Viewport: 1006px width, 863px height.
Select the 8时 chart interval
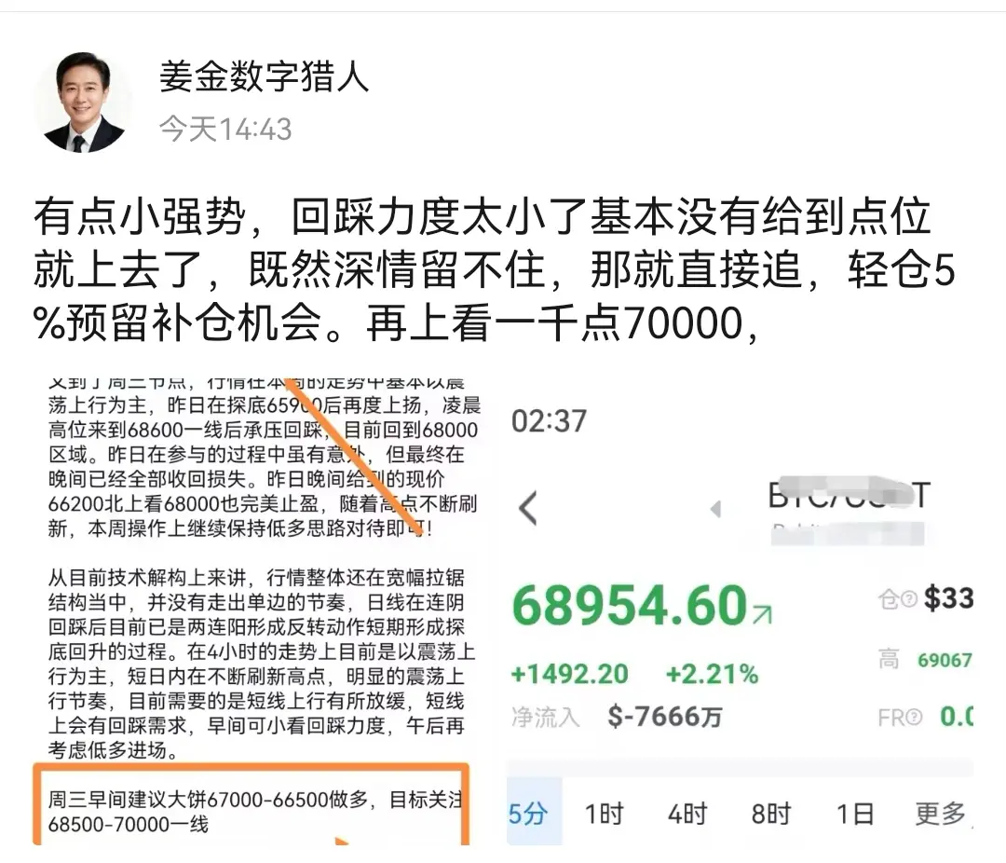tap(770, 814)
